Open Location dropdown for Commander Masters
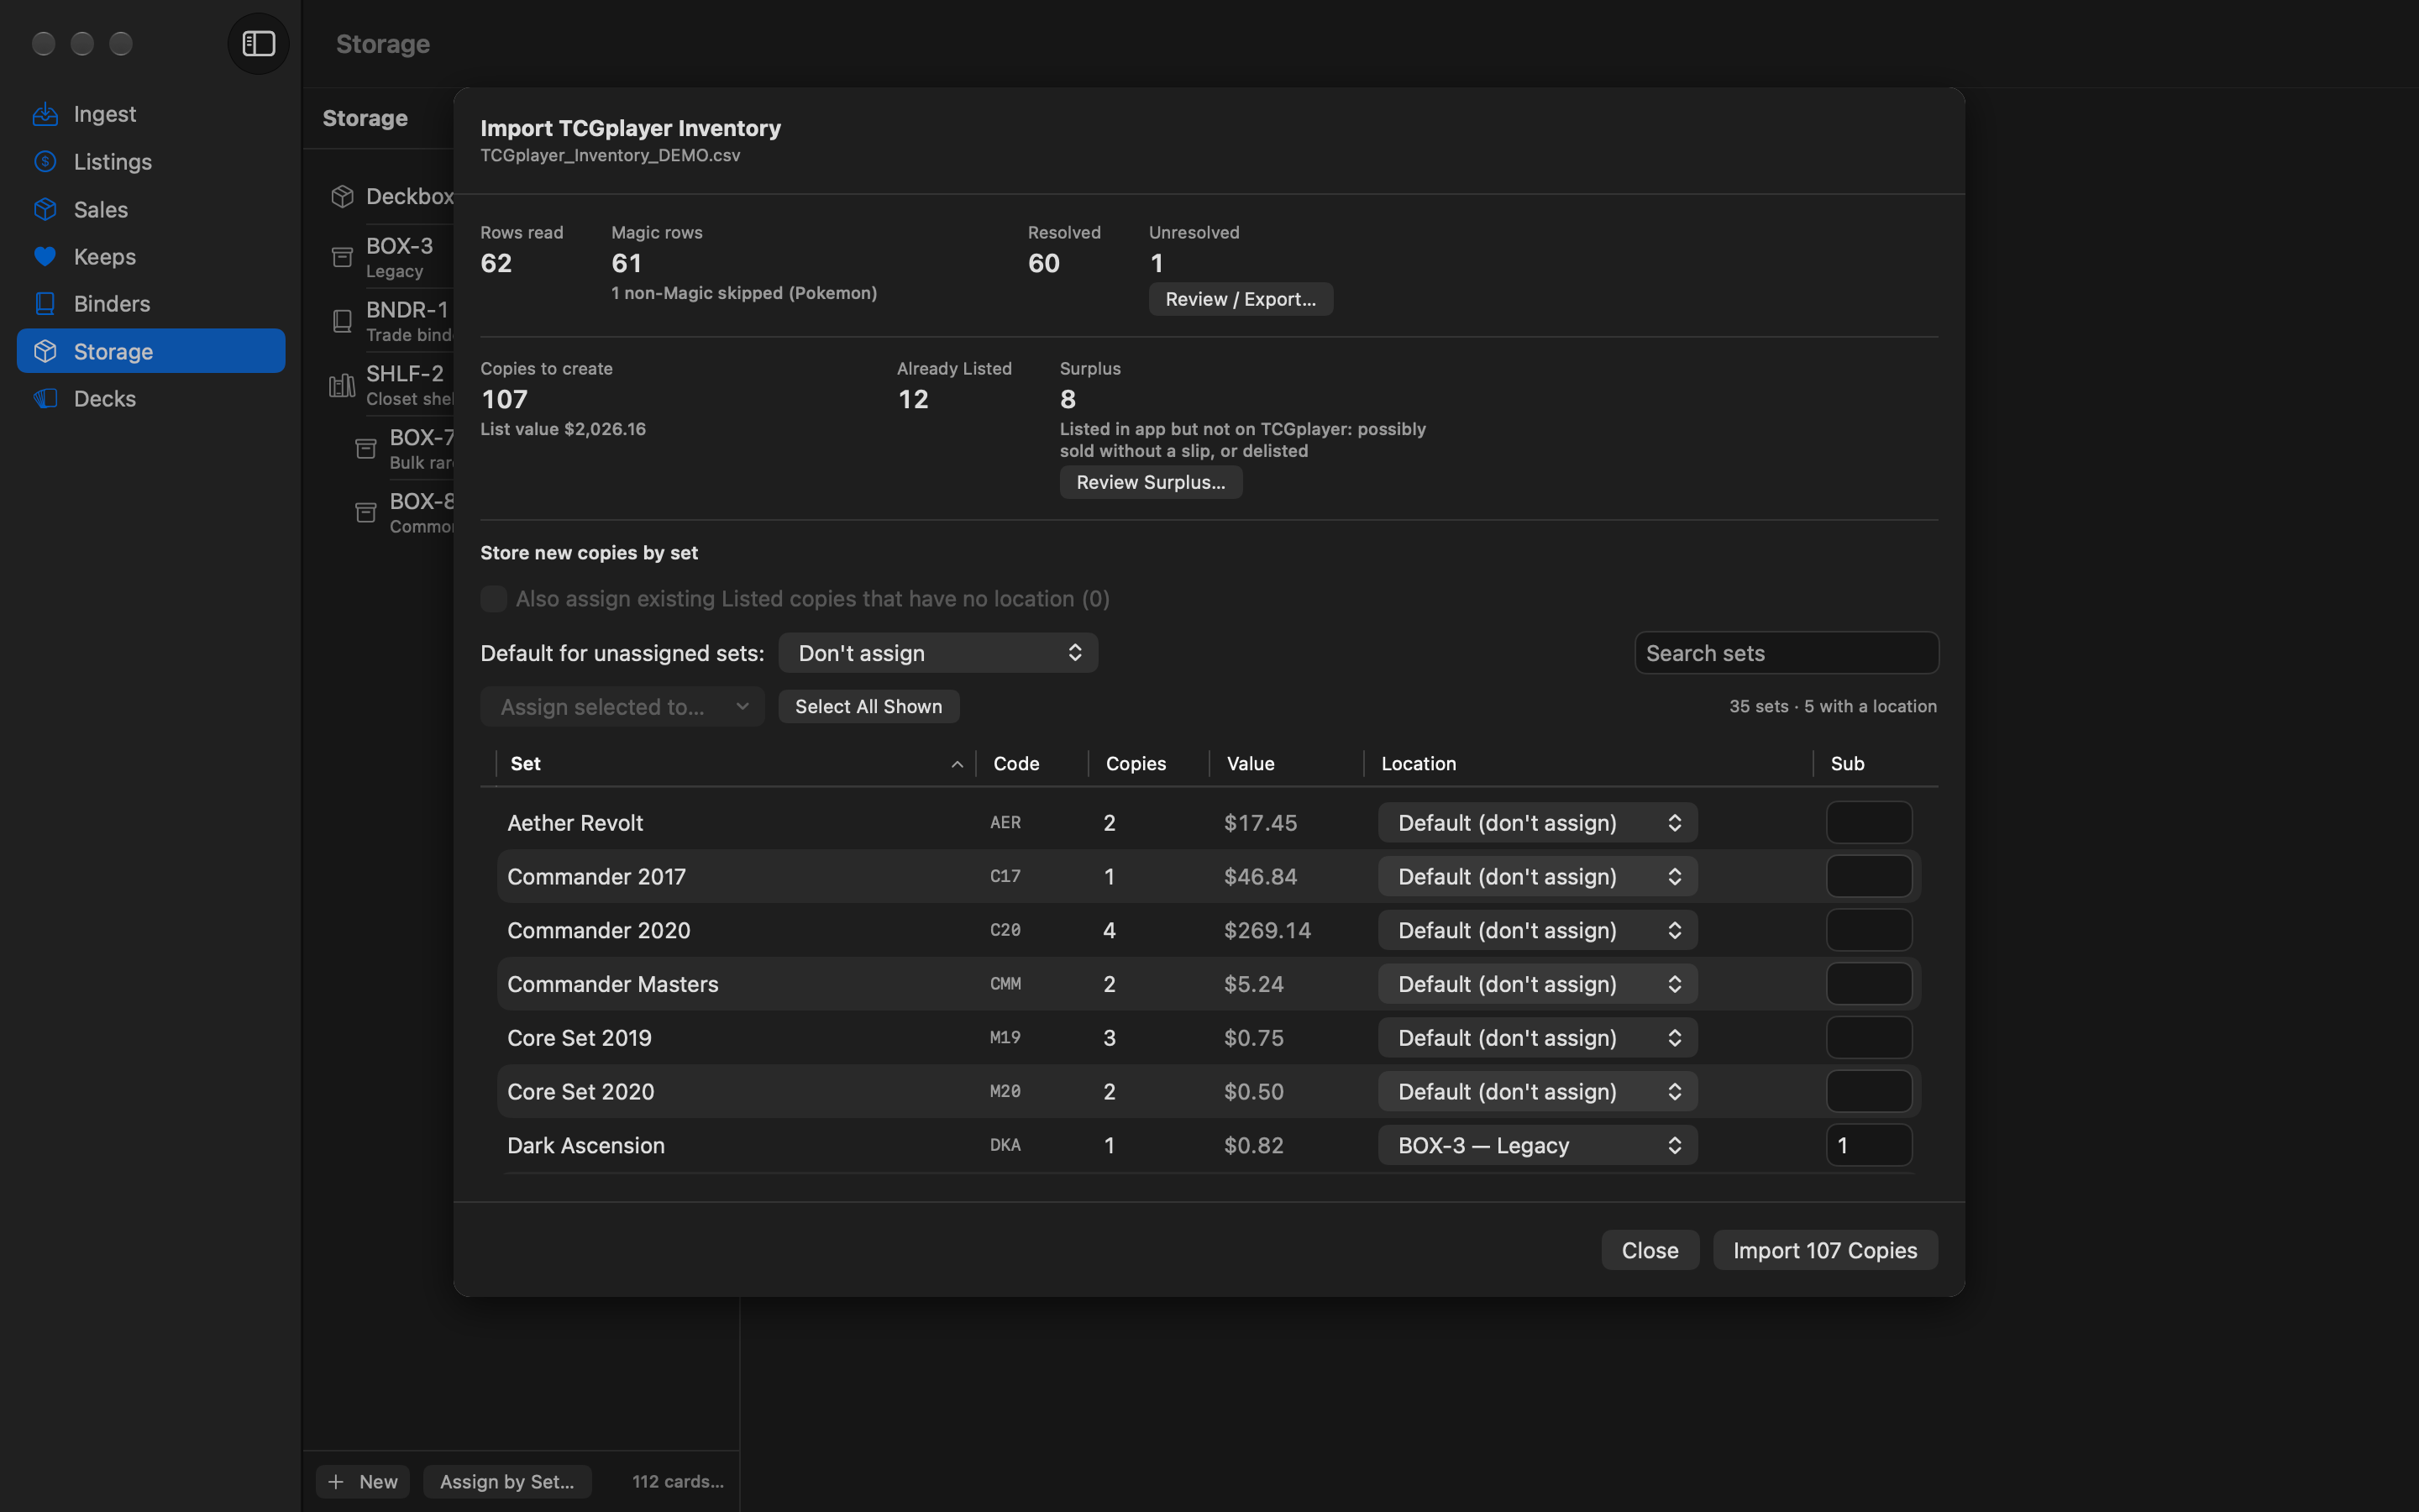2419x1512 pixels. click(x=1537, y=984)
